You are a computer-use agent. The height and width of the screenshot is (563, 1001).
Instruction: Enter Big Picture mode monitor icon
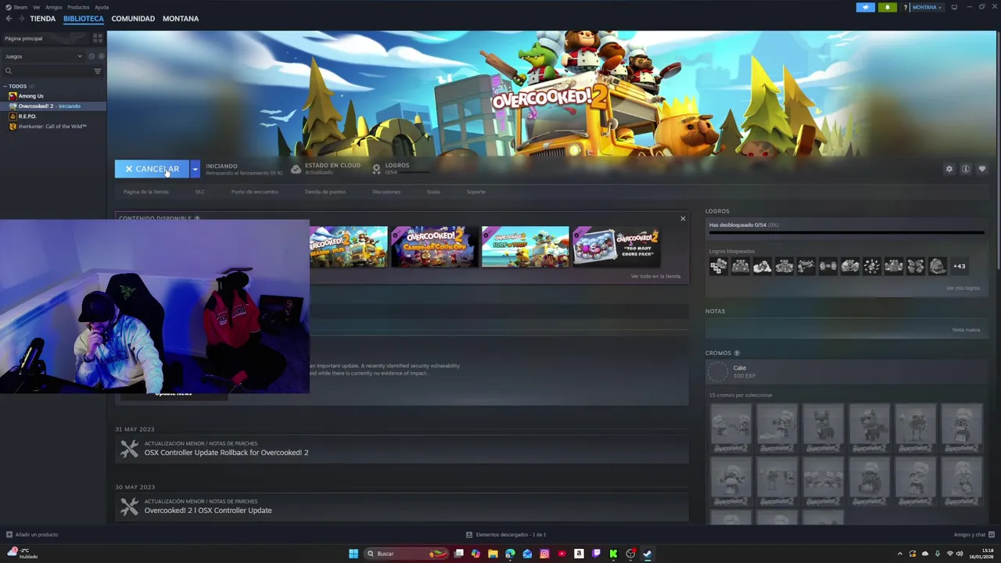pyautogui.click(x=954, y=7)
